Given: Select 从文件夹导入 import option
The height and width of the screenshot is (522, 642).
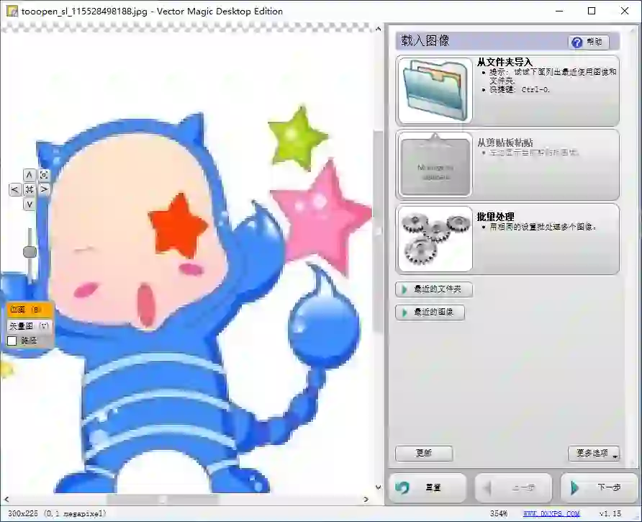Looking at the screenshot, I should [x=507, y=91].
